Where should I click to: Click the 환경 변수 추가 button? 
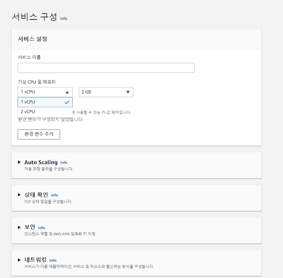(x=39, y=134)
